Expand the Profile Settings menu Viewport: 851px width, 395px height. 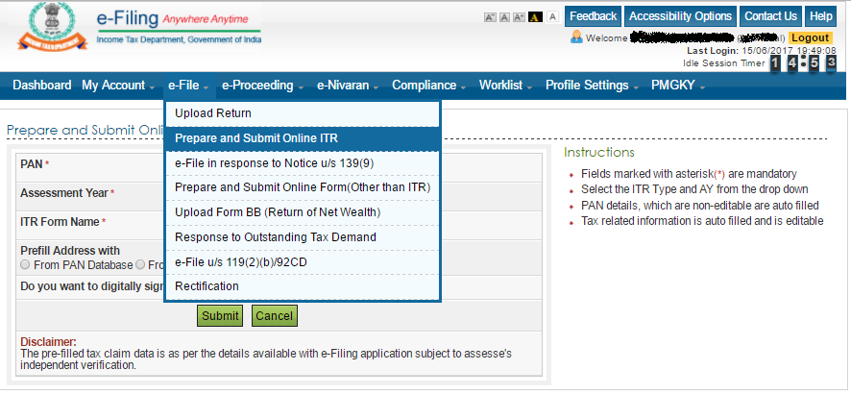591,86
